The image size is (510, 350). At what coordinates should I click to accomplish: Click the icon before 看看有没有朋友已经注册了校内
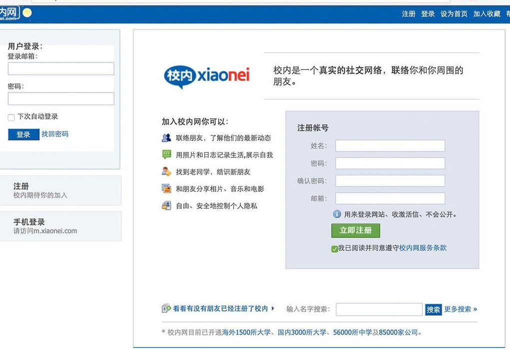tap(166, 308)
